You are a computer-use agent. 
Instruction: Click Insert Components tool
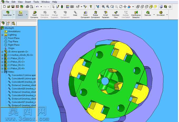click(34, 14)
